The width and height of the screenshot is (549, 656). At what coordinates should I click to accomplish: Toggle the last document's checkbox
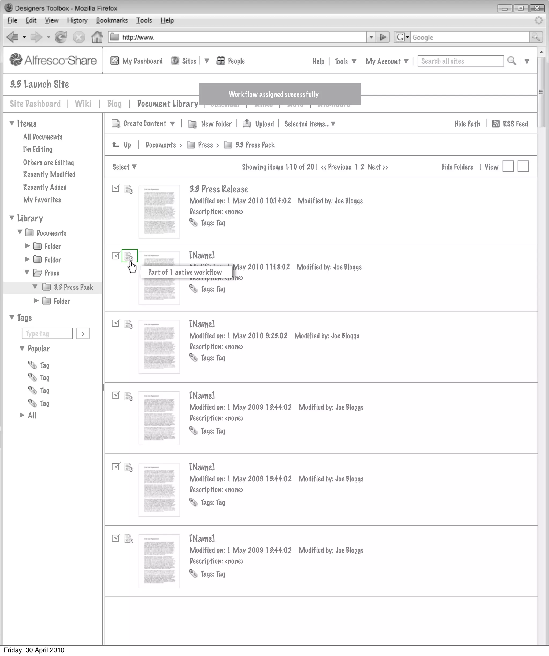click(116, 538)
